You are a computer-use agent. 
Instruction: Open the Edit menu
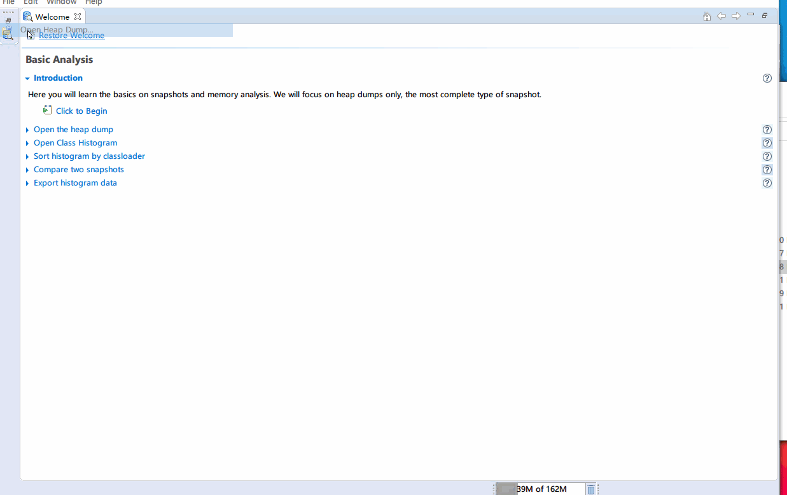click(31, 3)
